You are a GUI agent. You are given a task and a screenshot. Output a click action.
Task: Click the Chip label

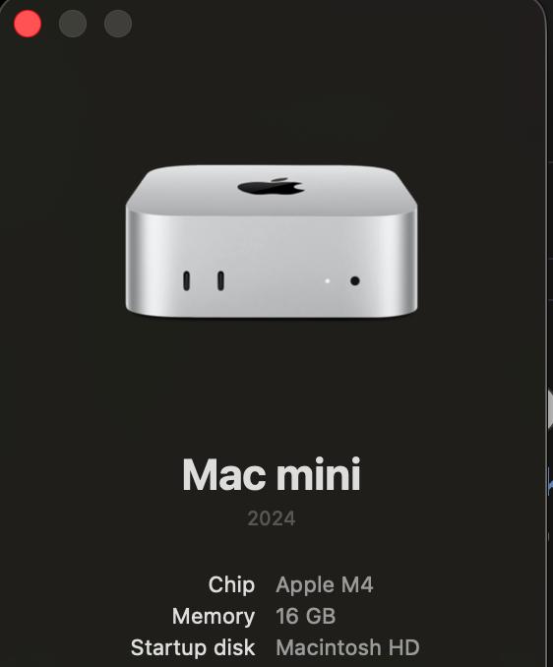[x=232, y=585]
